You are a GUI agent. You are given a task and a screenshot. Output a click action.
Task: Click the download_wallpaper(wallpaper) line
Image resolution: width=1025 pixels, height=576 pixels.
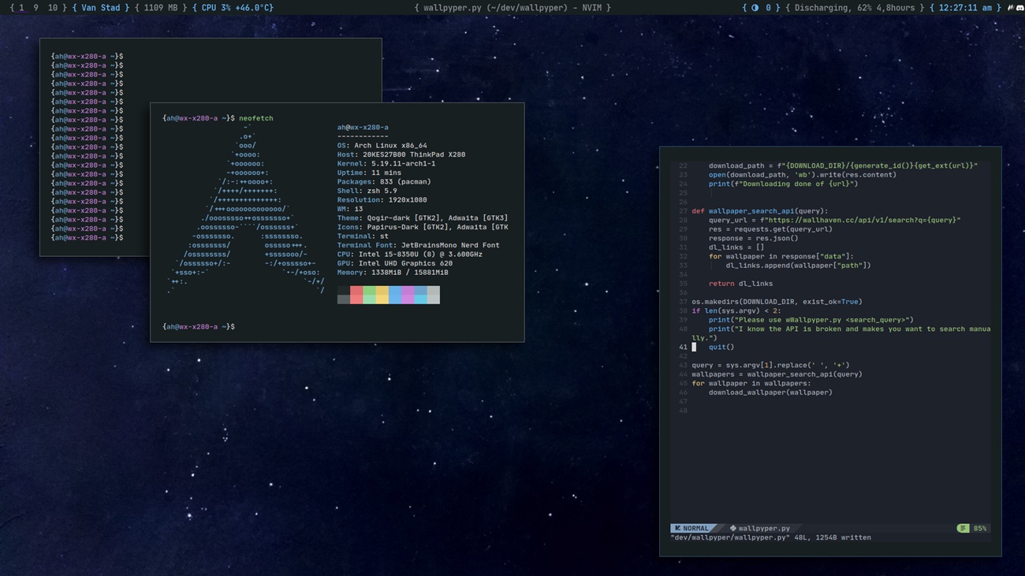(770, 392)
